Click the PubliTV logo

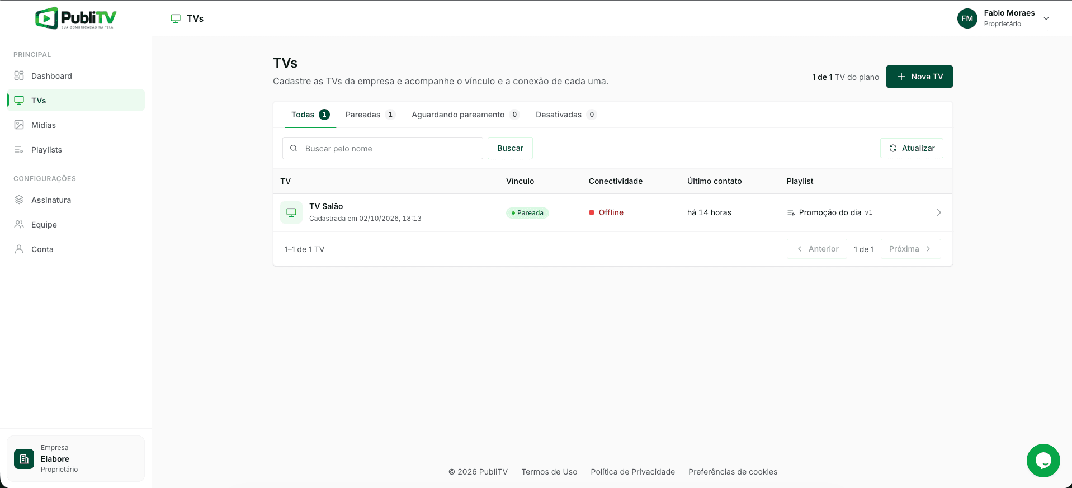75,18
